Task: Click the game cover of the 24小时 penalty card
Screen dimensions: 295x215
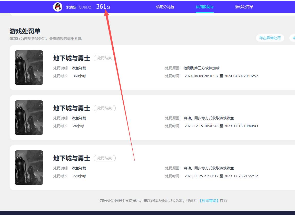Action: point(29,118)
